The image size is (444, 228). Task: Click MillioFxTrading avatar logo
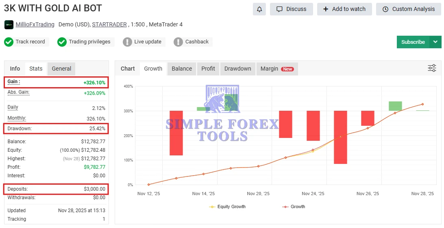[x=9, y=25]
